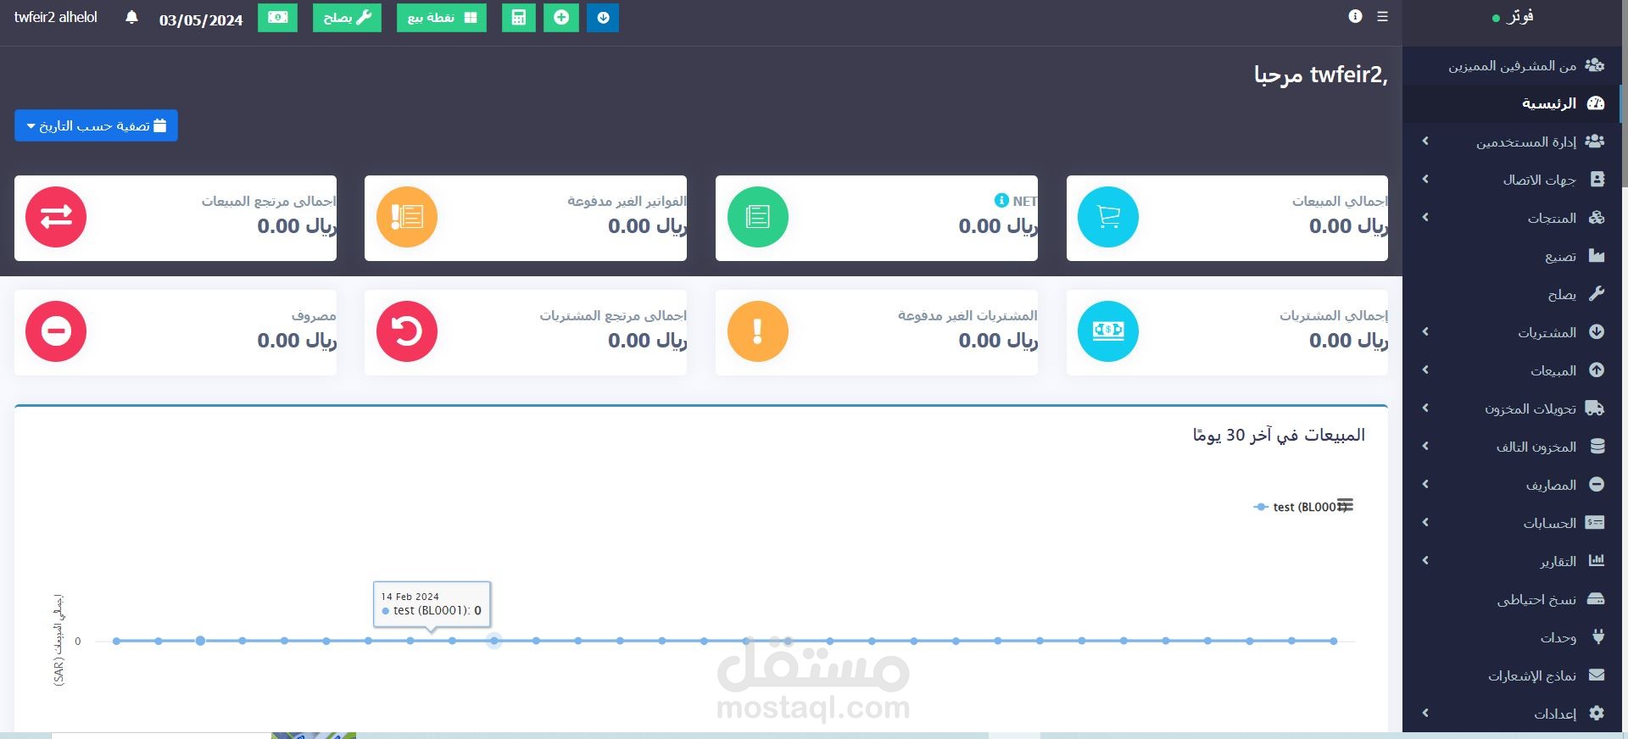This screenshot has height=739, width=1628.
Task: Click the info icon in the top bar
Action: pos(1355,16)
